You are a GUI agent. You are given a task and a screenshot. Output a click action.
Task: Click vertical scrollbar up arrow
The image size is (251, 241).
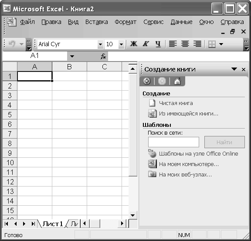[132, 69]
